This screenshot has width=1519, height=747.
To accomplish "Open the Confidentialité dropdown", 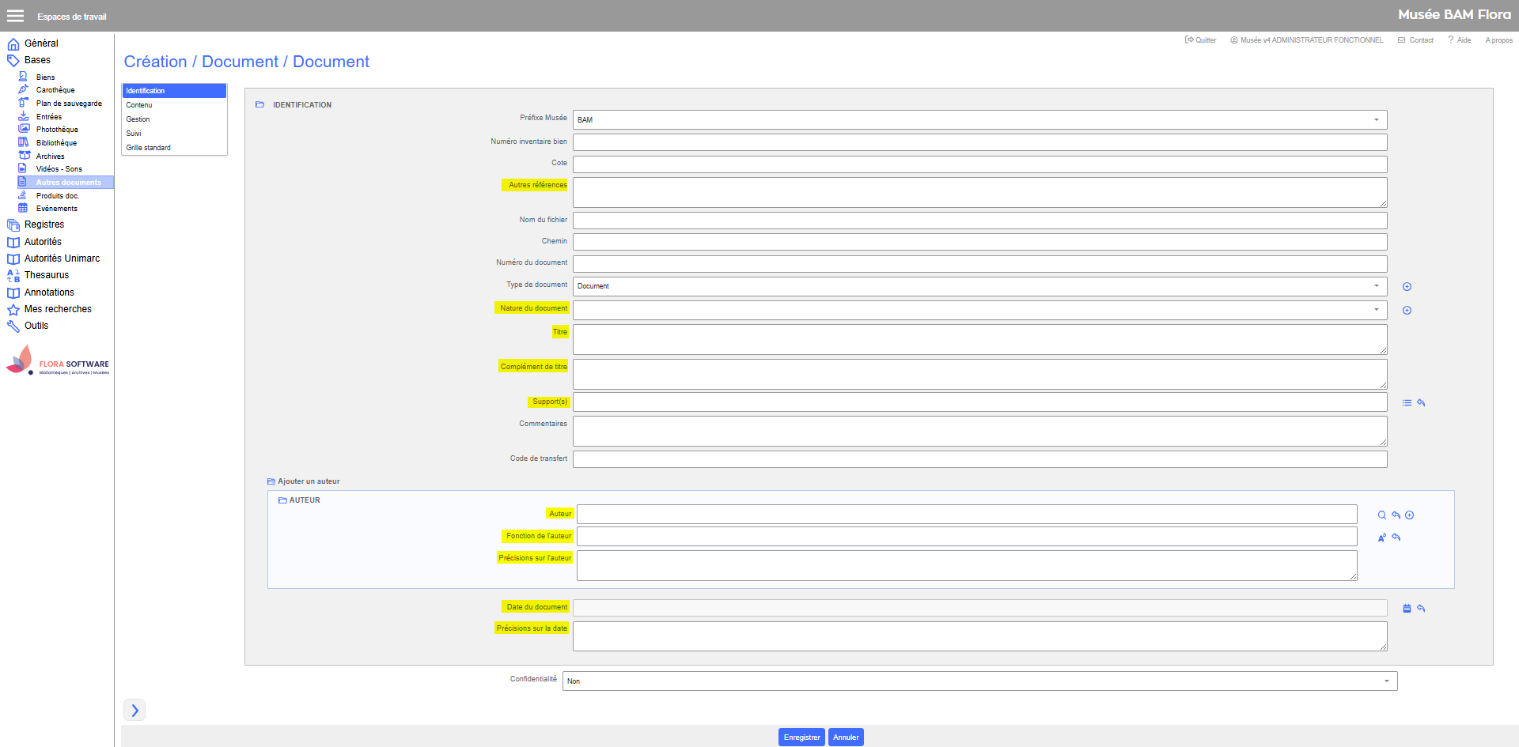I will [1386, 681].
